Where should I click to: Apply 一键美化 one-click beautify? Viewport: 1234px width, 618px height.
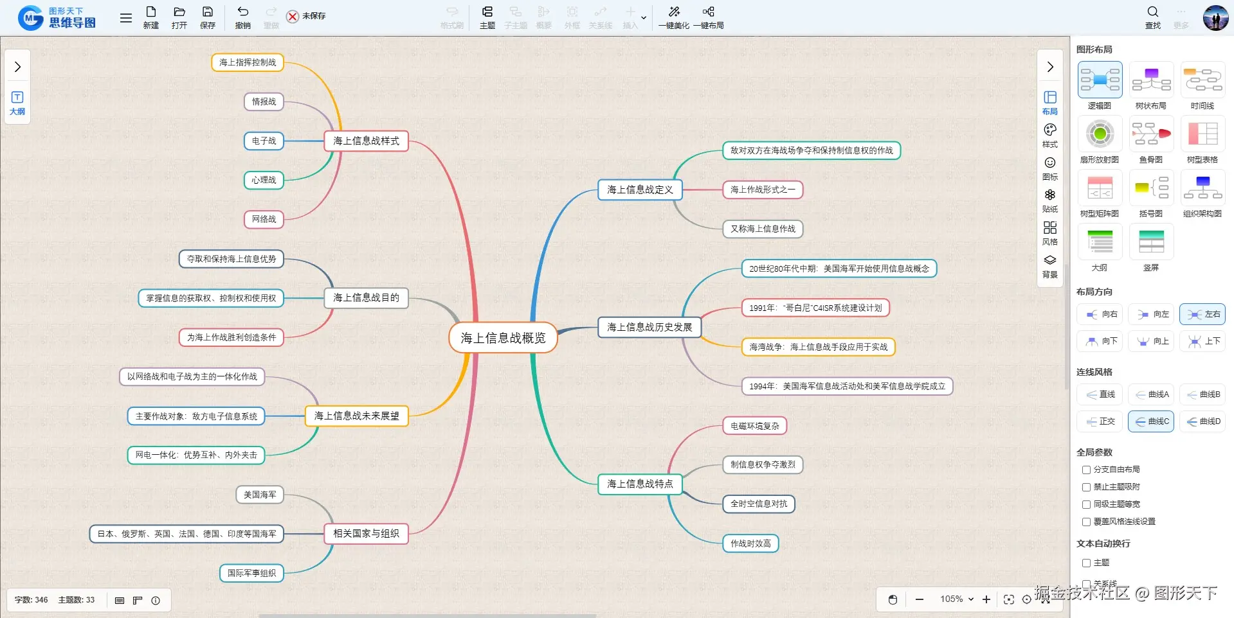pyautogui.click(x=673, y=17)
